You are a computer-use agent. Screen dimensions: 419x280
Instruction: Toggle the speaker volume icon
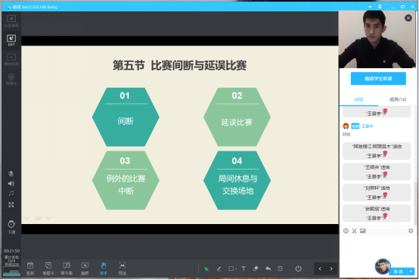point(11,183)
